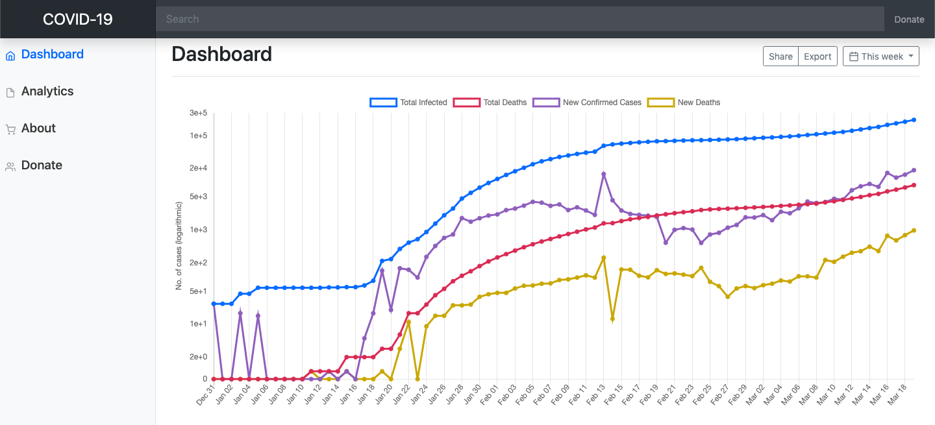Click the Feb 13 peak data point on purple line
Viewport: 935px width, 425px height.
click(604, 174)
